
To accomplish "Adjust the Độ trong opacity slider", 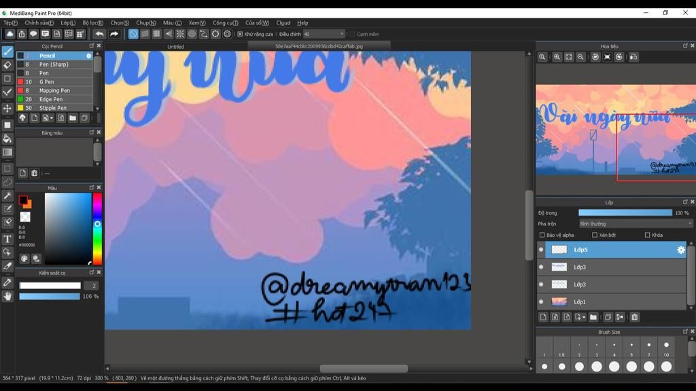I will click(x=625, y=213).
